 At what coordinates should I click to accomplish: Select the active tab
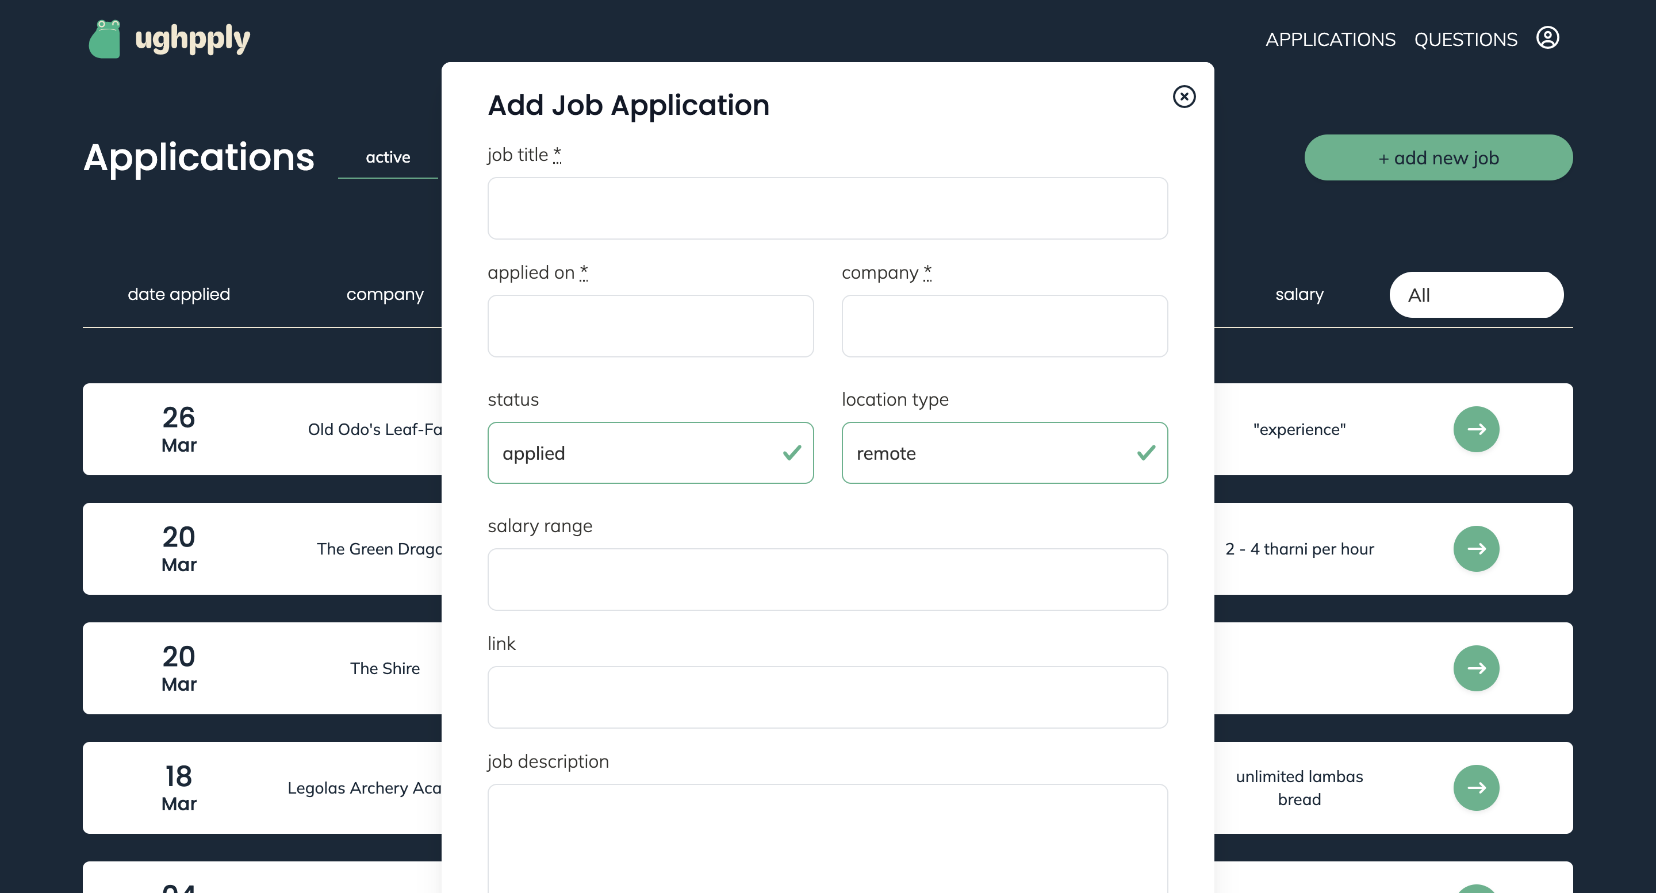tap(388, 157)
